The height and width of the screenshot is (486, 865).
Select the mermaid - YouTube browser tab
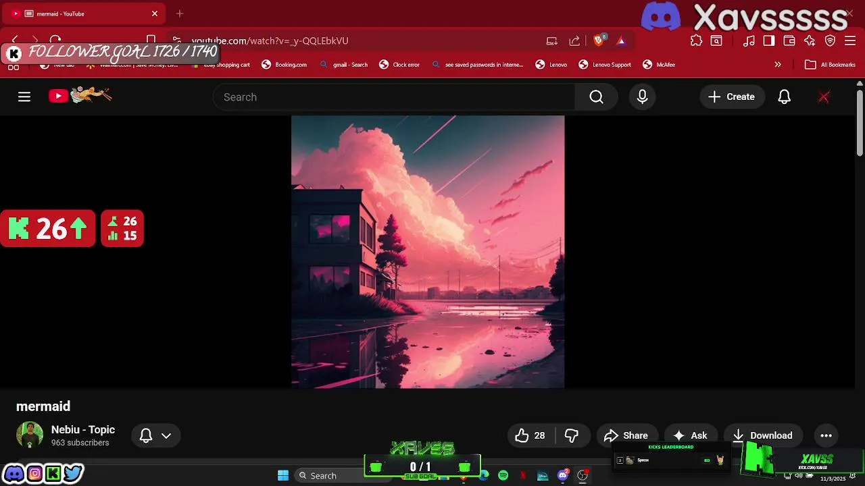click(84, 13)
